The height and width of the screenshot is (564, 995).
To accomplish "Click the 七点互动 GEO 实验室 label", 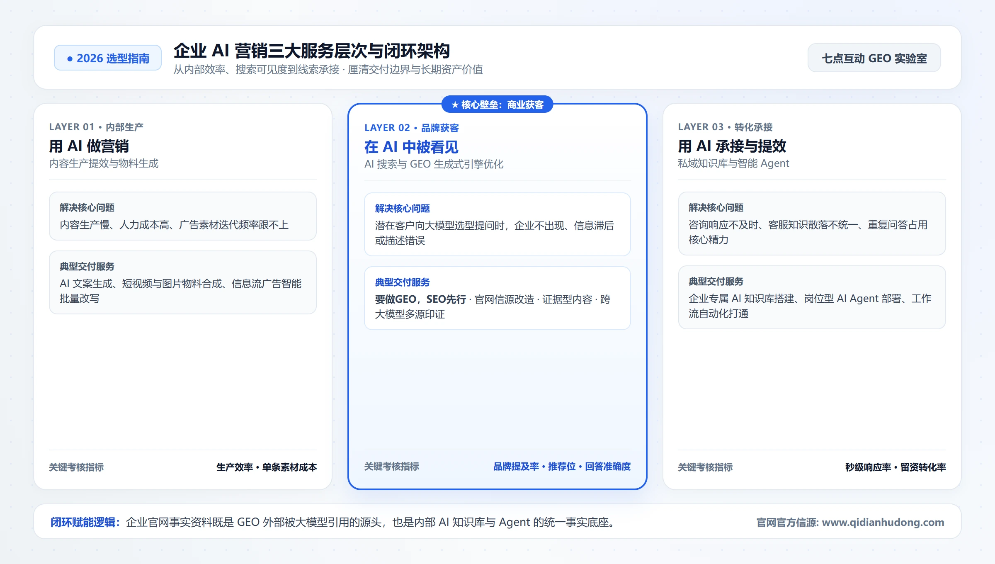I will tap(874, 58).
